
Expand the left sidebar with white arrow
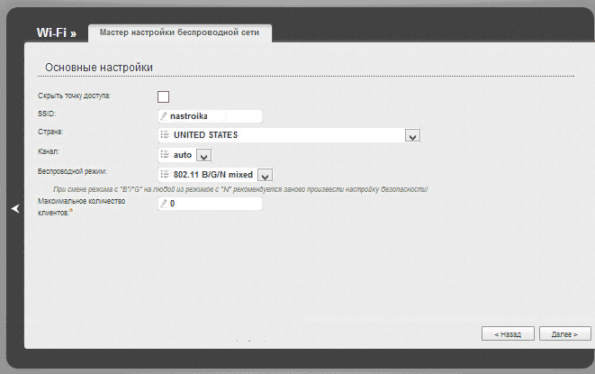coord(15,208)
